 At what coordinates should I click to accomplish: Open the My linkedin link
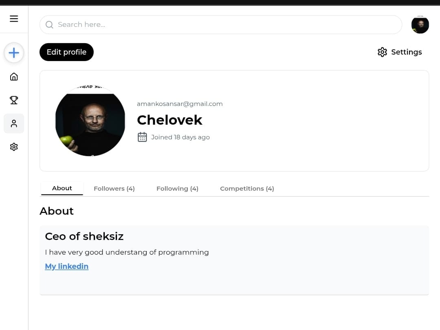(67, 266)
